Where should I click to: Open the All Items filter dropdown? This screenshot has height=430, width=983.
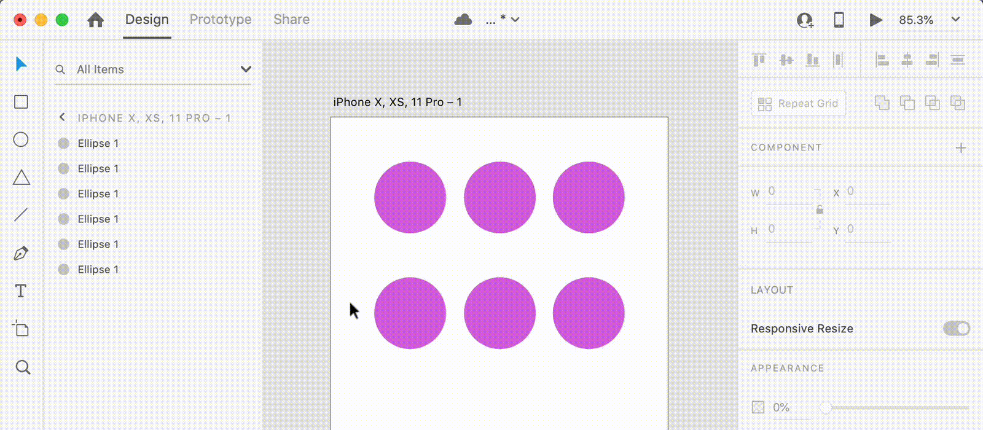[246, 69]
